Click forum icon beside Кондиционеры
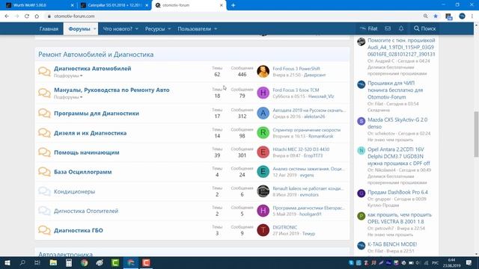Viewport: 479px width, 269px height. click(44, 191)
